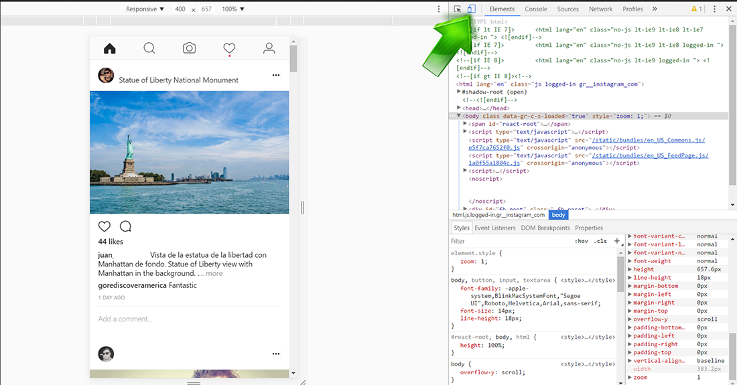This screenshot has height=385, width=737.
Task: Select the html.js.logged-in breadcrumb
Action: [498, 215]
